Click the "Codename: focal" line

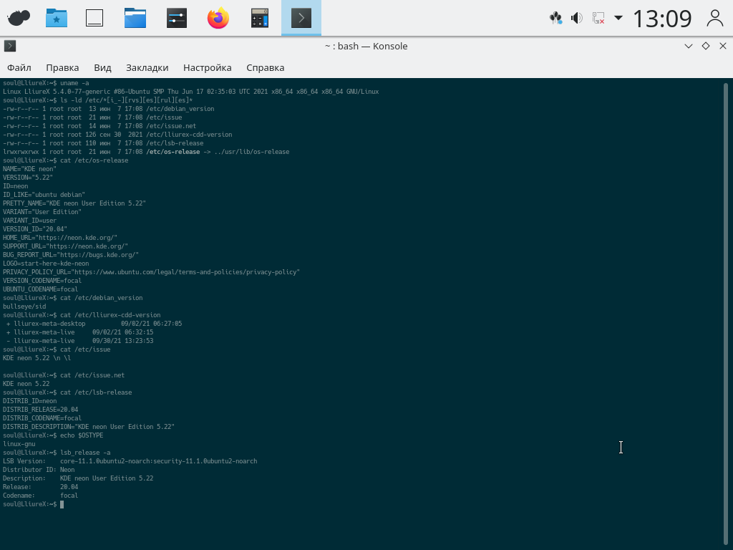40,496
